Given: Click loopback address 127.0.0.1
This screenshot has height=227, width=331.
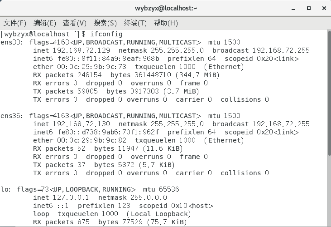Looking at the screenshot, I should point(71,197).
